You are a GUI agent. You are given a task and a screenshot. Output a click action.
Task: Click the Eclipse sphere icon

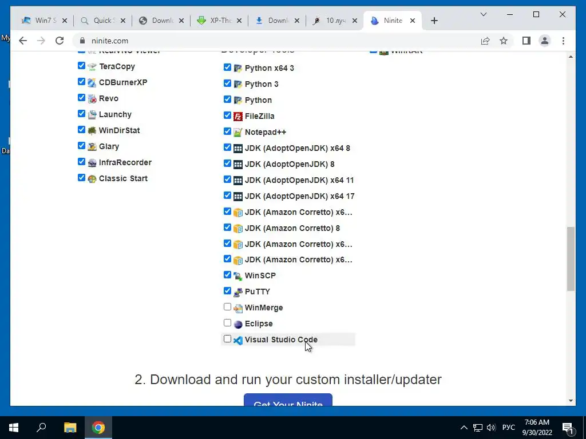238,324
